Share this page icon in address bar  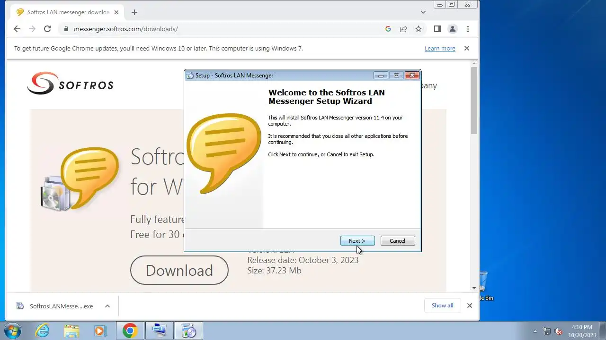403,29
